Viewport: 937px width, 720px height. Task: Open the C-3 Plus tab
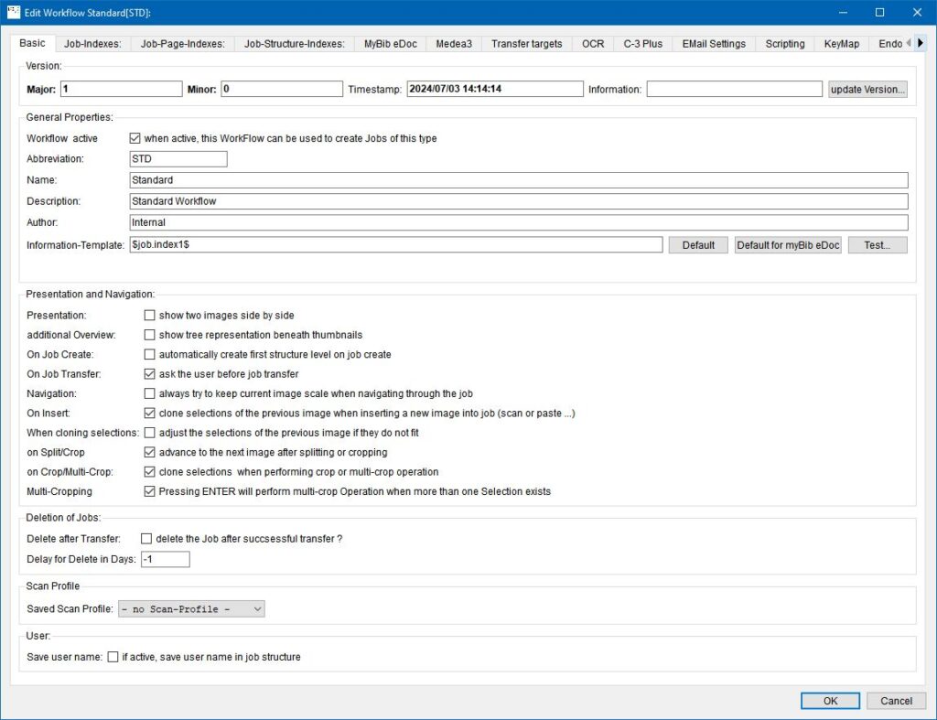click(643, 44)
